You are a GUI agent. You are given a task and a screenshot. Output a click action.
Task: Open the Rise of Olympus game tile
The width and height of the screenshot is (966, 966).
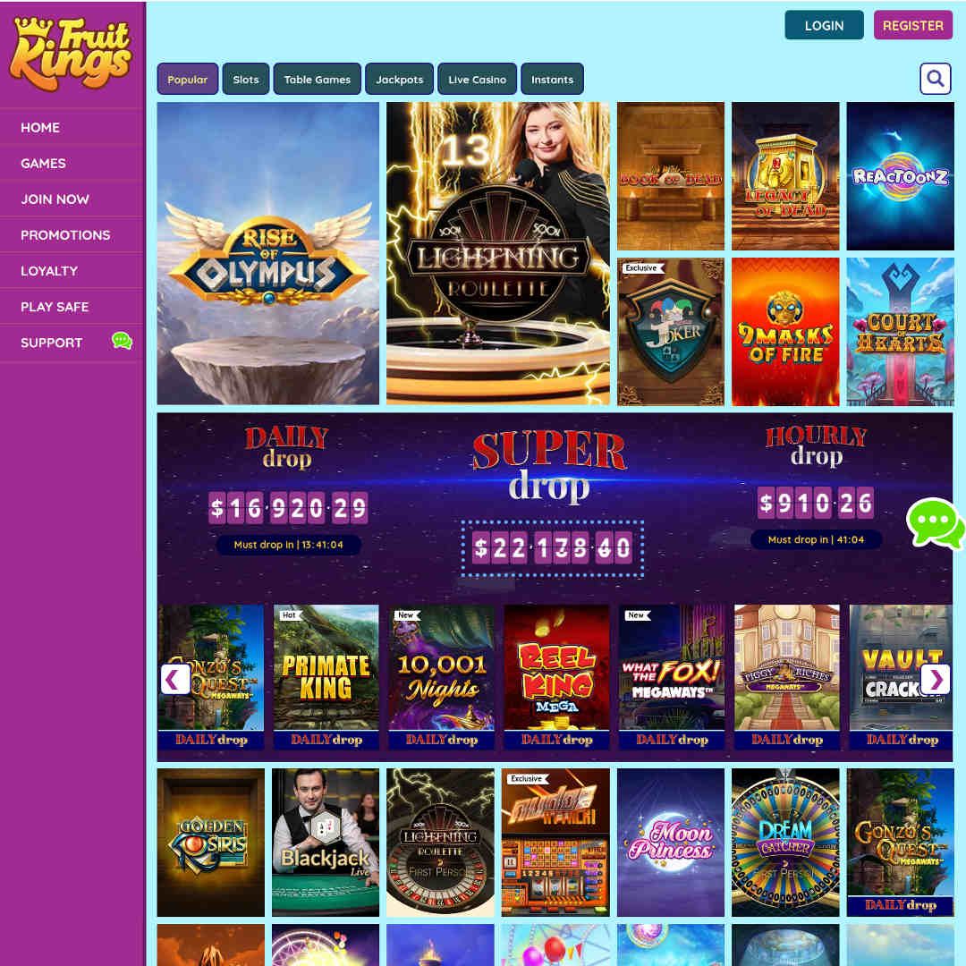pyautogui.click(x=268, y=253)
